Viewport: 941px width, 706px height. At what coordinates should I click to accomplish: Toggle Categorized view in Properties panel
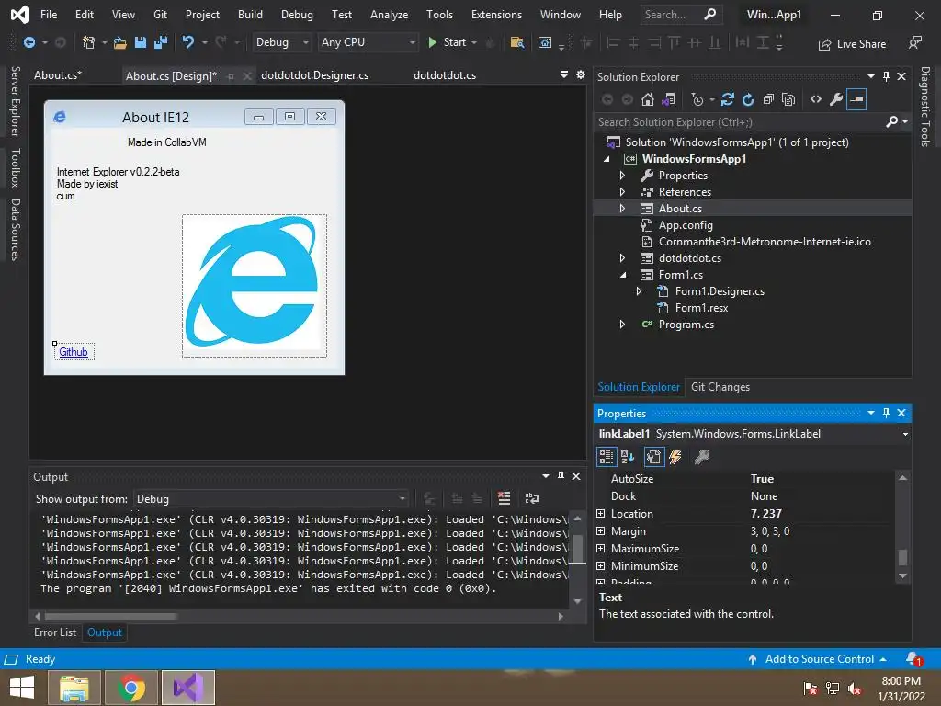coord(607,457)
